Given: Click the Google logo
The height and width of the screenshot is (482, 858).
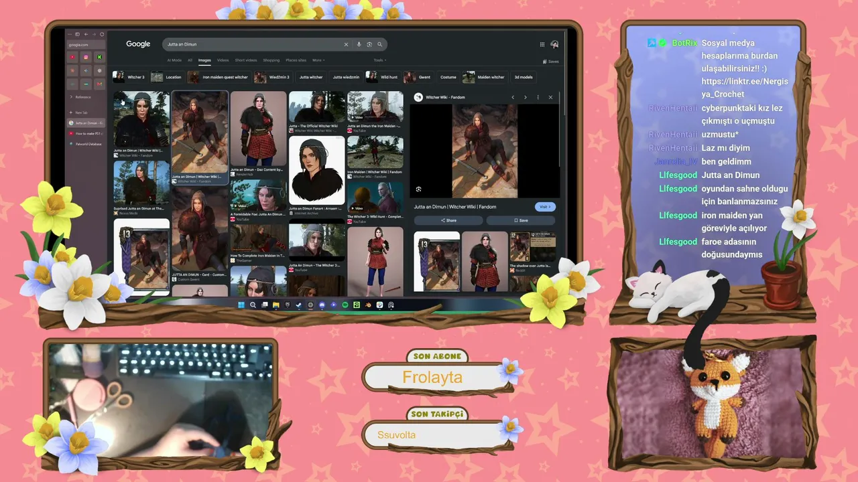Looking at the screenshot, I should (x=138, y=44).
